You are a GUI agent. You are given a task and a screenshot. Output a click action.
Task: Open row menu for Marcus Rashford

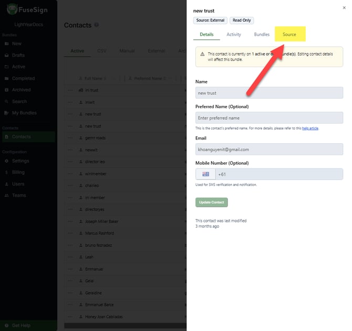tap(70, 233)
